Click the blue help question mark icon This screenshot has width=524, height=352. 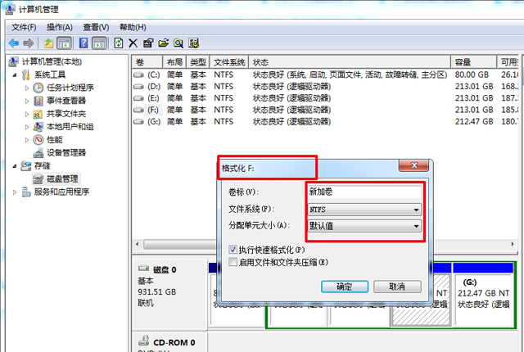84,43
